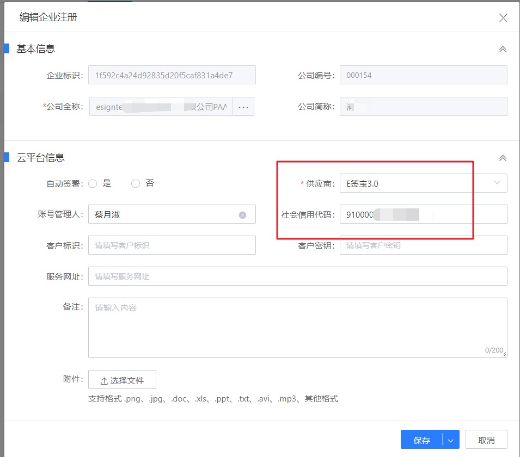Select 是 for 自动签署
Screen dimensions: 520x457
tap(92, 183)
